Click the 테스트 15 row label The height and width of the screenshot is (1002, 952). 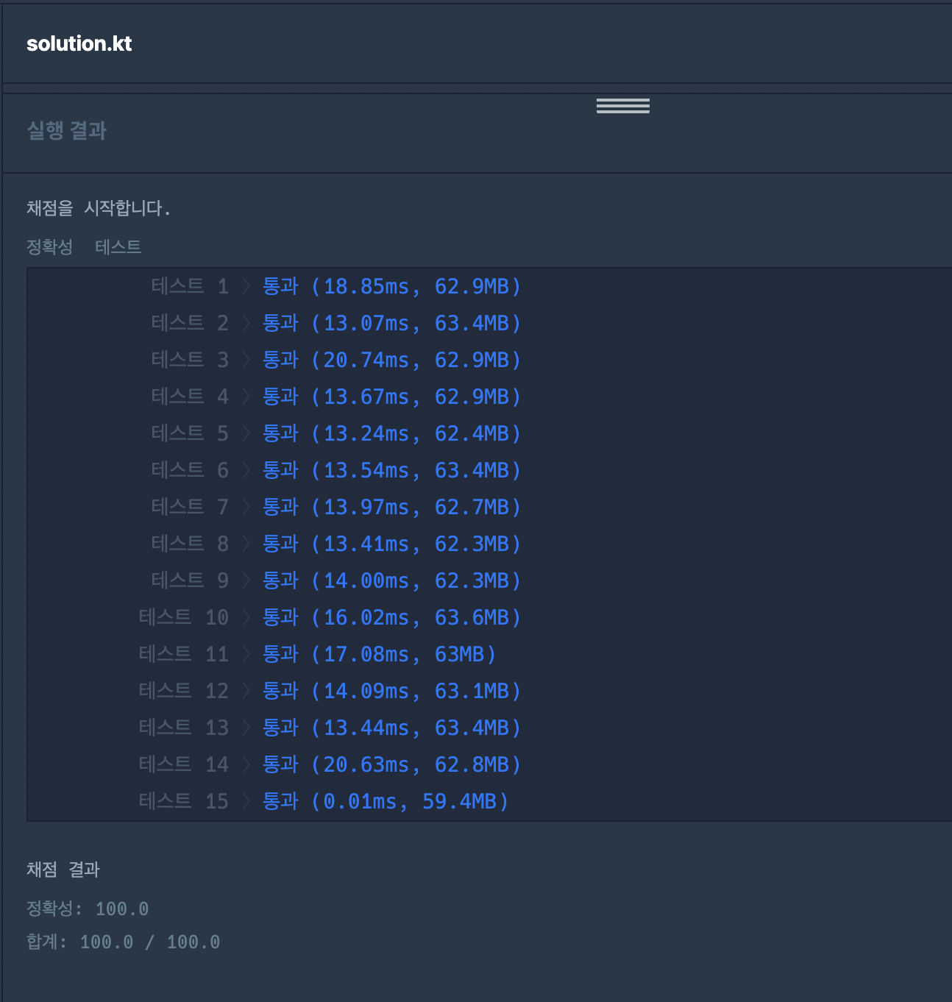[184, 801]
